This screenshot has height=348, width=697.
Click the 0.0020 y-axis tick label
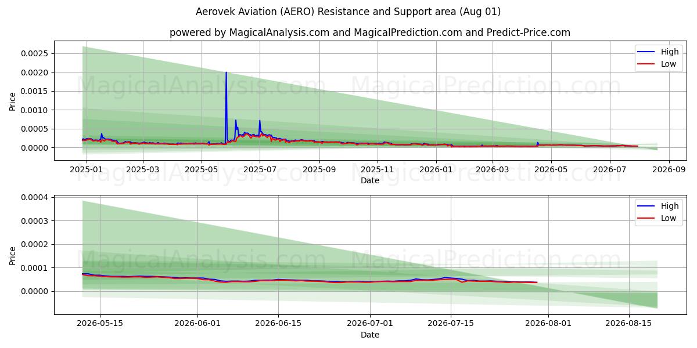pyautogui.click(x=34, y=72)
